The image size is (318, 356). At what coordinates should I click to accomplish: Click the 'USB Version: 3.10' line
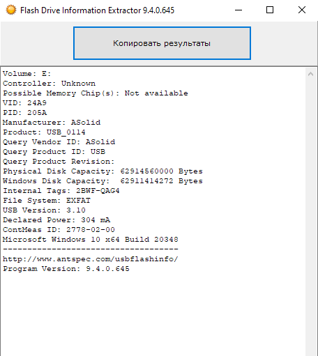[x=44, y=210]
